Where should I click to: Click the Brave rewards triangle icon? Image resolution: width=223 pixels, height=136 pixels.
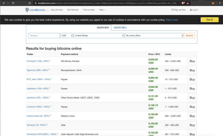click(188, 3)
